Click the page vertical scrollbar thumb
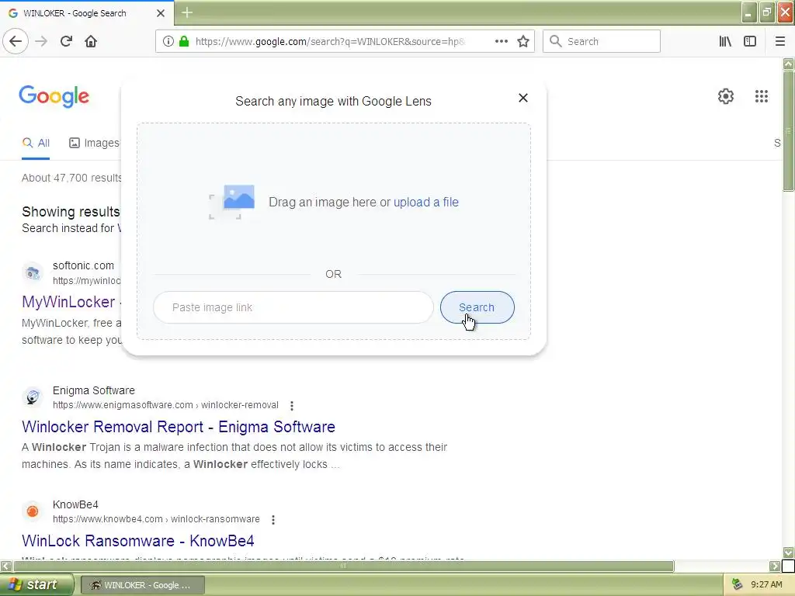 [788, 130]
